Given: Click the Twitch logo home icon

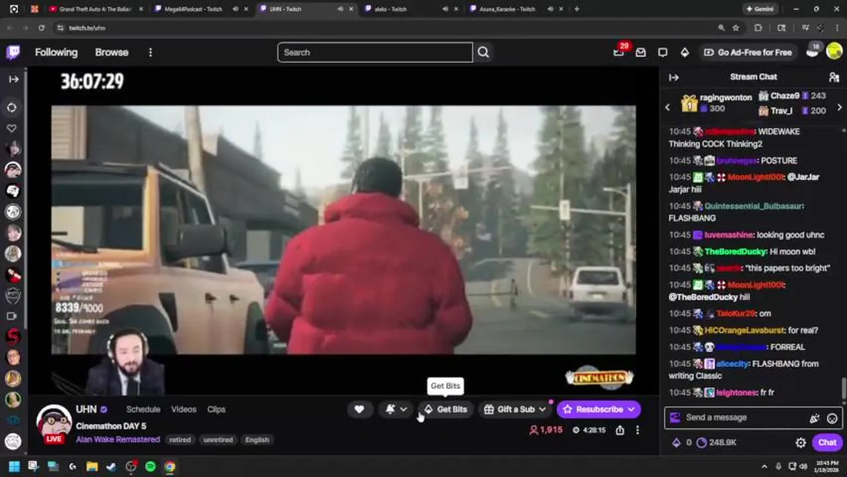Looking at the screenshot, I should 13,52.
